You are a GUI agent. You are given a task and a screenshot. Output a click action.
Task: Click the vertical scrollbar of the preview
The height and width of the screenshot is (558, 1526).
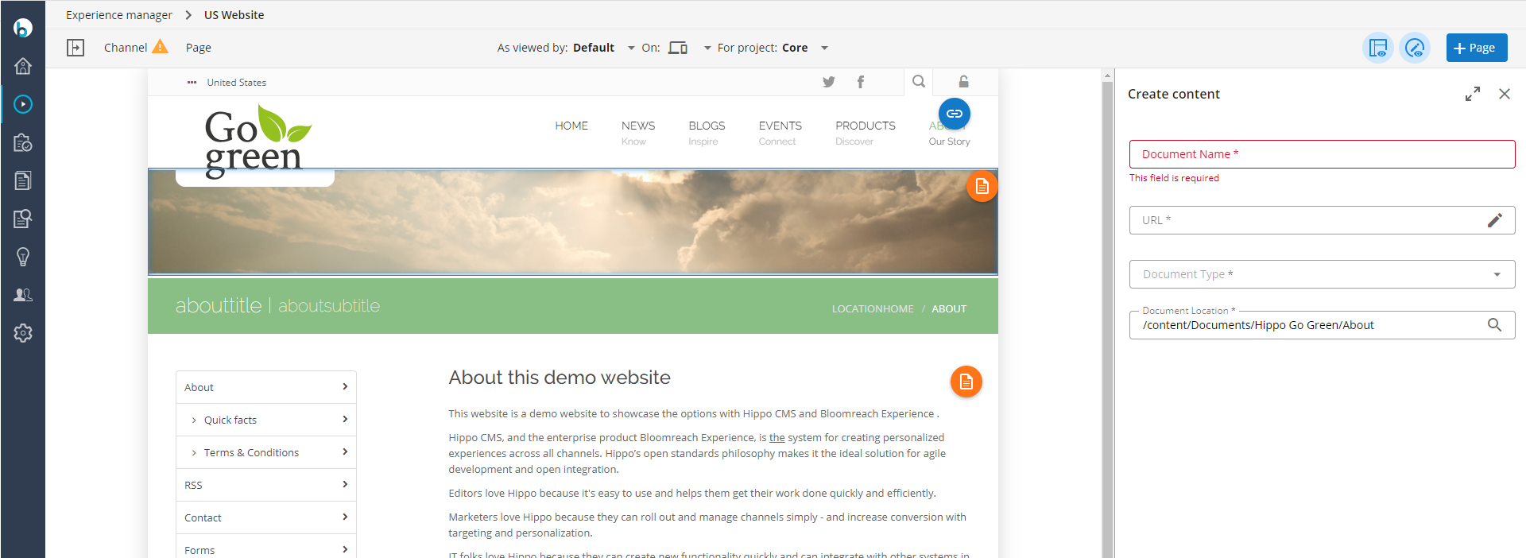coord(1107,318)
